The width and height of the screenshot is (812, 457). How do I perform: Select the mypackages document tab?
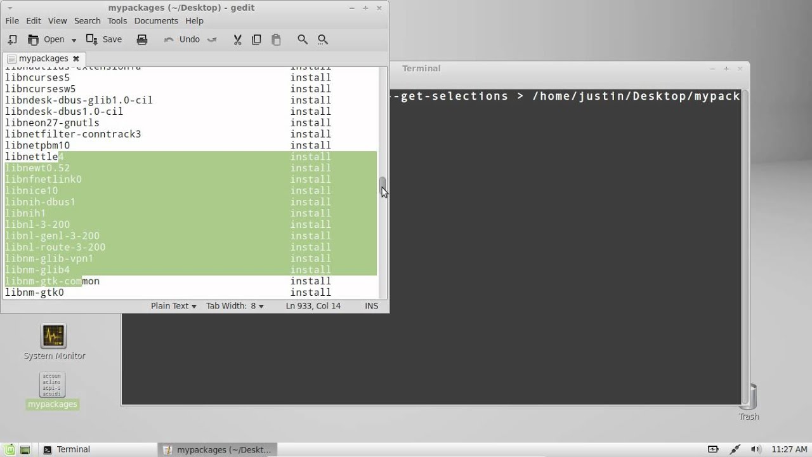(x=43, y=58)
